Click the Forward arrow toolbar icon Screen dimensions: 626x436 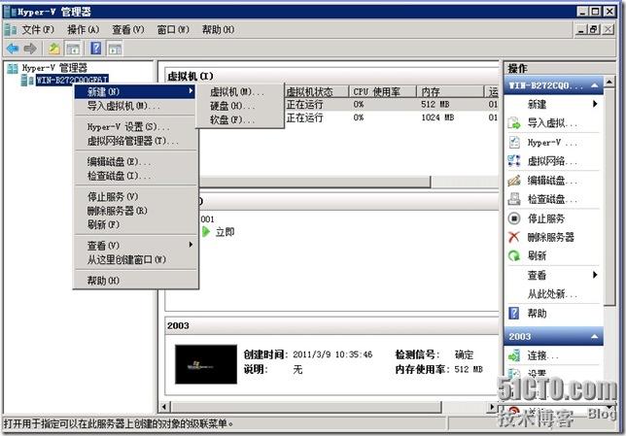[30, 49]
